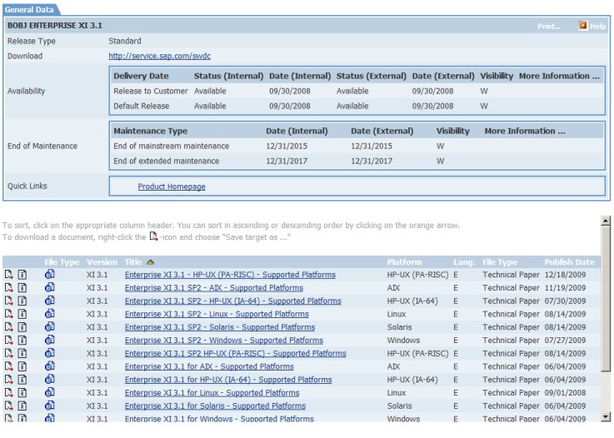Select the Release to Customer row label
Image resolution: width=614 pixels, height=438 pixels.
pyautogui.click(x=151, y=91)
